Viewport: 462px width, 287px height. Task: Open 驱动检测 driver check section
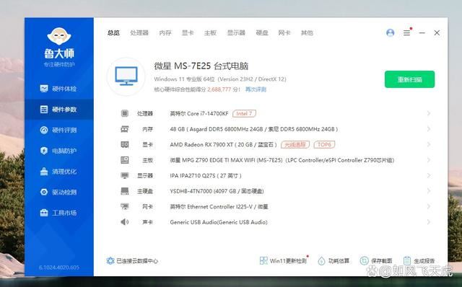(x=58, y=192)
